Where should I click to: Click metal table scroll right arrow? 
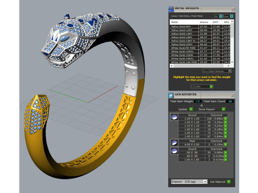point(228,66)
